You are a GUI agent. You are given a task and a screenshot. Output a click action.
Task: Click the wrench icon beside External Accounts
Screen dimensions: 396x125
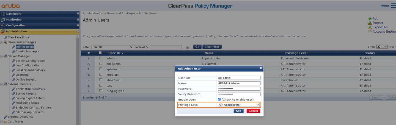coord(5,117)
